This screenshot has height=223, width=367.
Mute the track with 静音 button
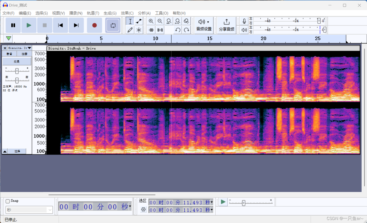[x=9, y=54]
